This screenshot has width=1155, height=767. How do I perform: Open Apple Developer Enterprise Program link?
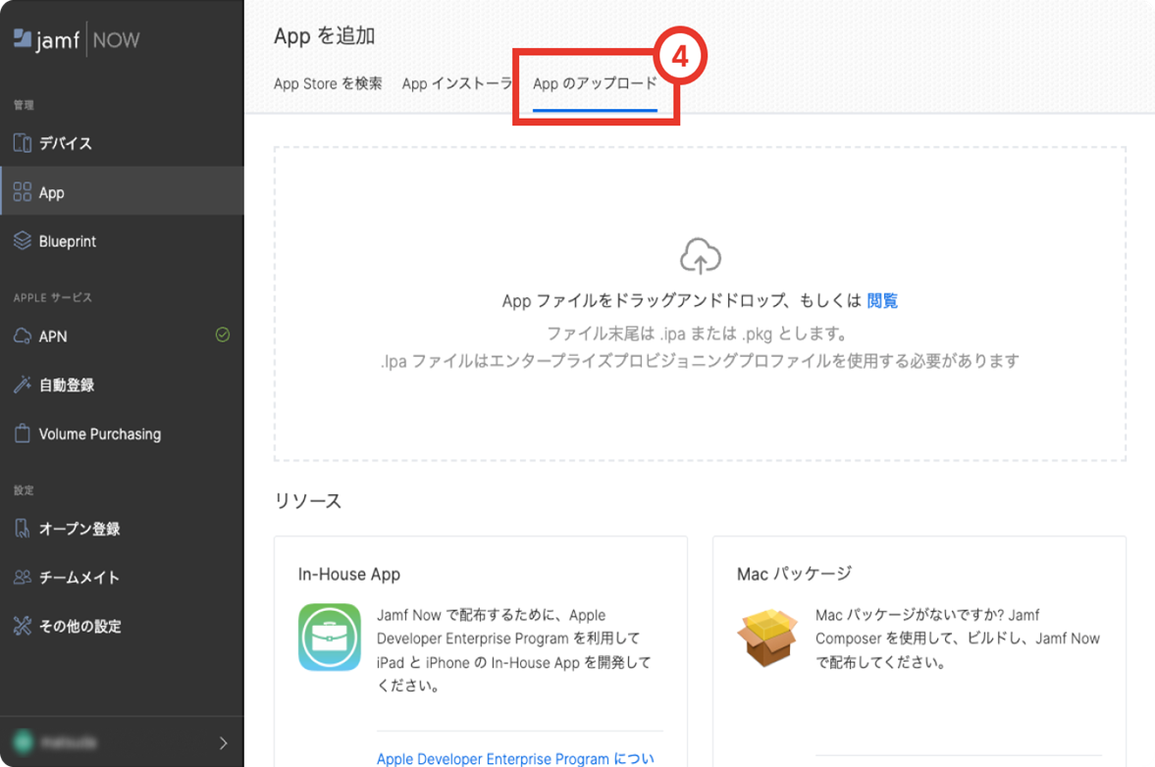pyautogui.click(x=515, y=758)
